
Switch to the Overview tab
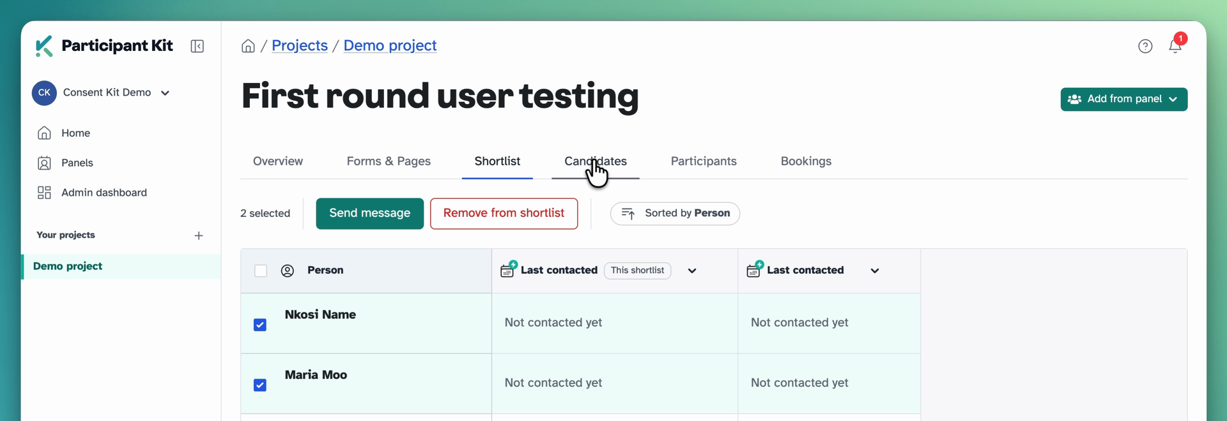pyautogui.click(x=278, y=161)
